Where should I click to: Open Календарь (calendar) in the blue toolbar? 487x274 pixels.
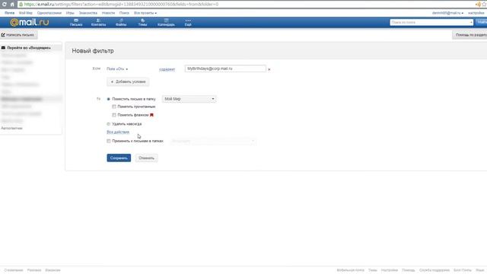click(166, 22)
